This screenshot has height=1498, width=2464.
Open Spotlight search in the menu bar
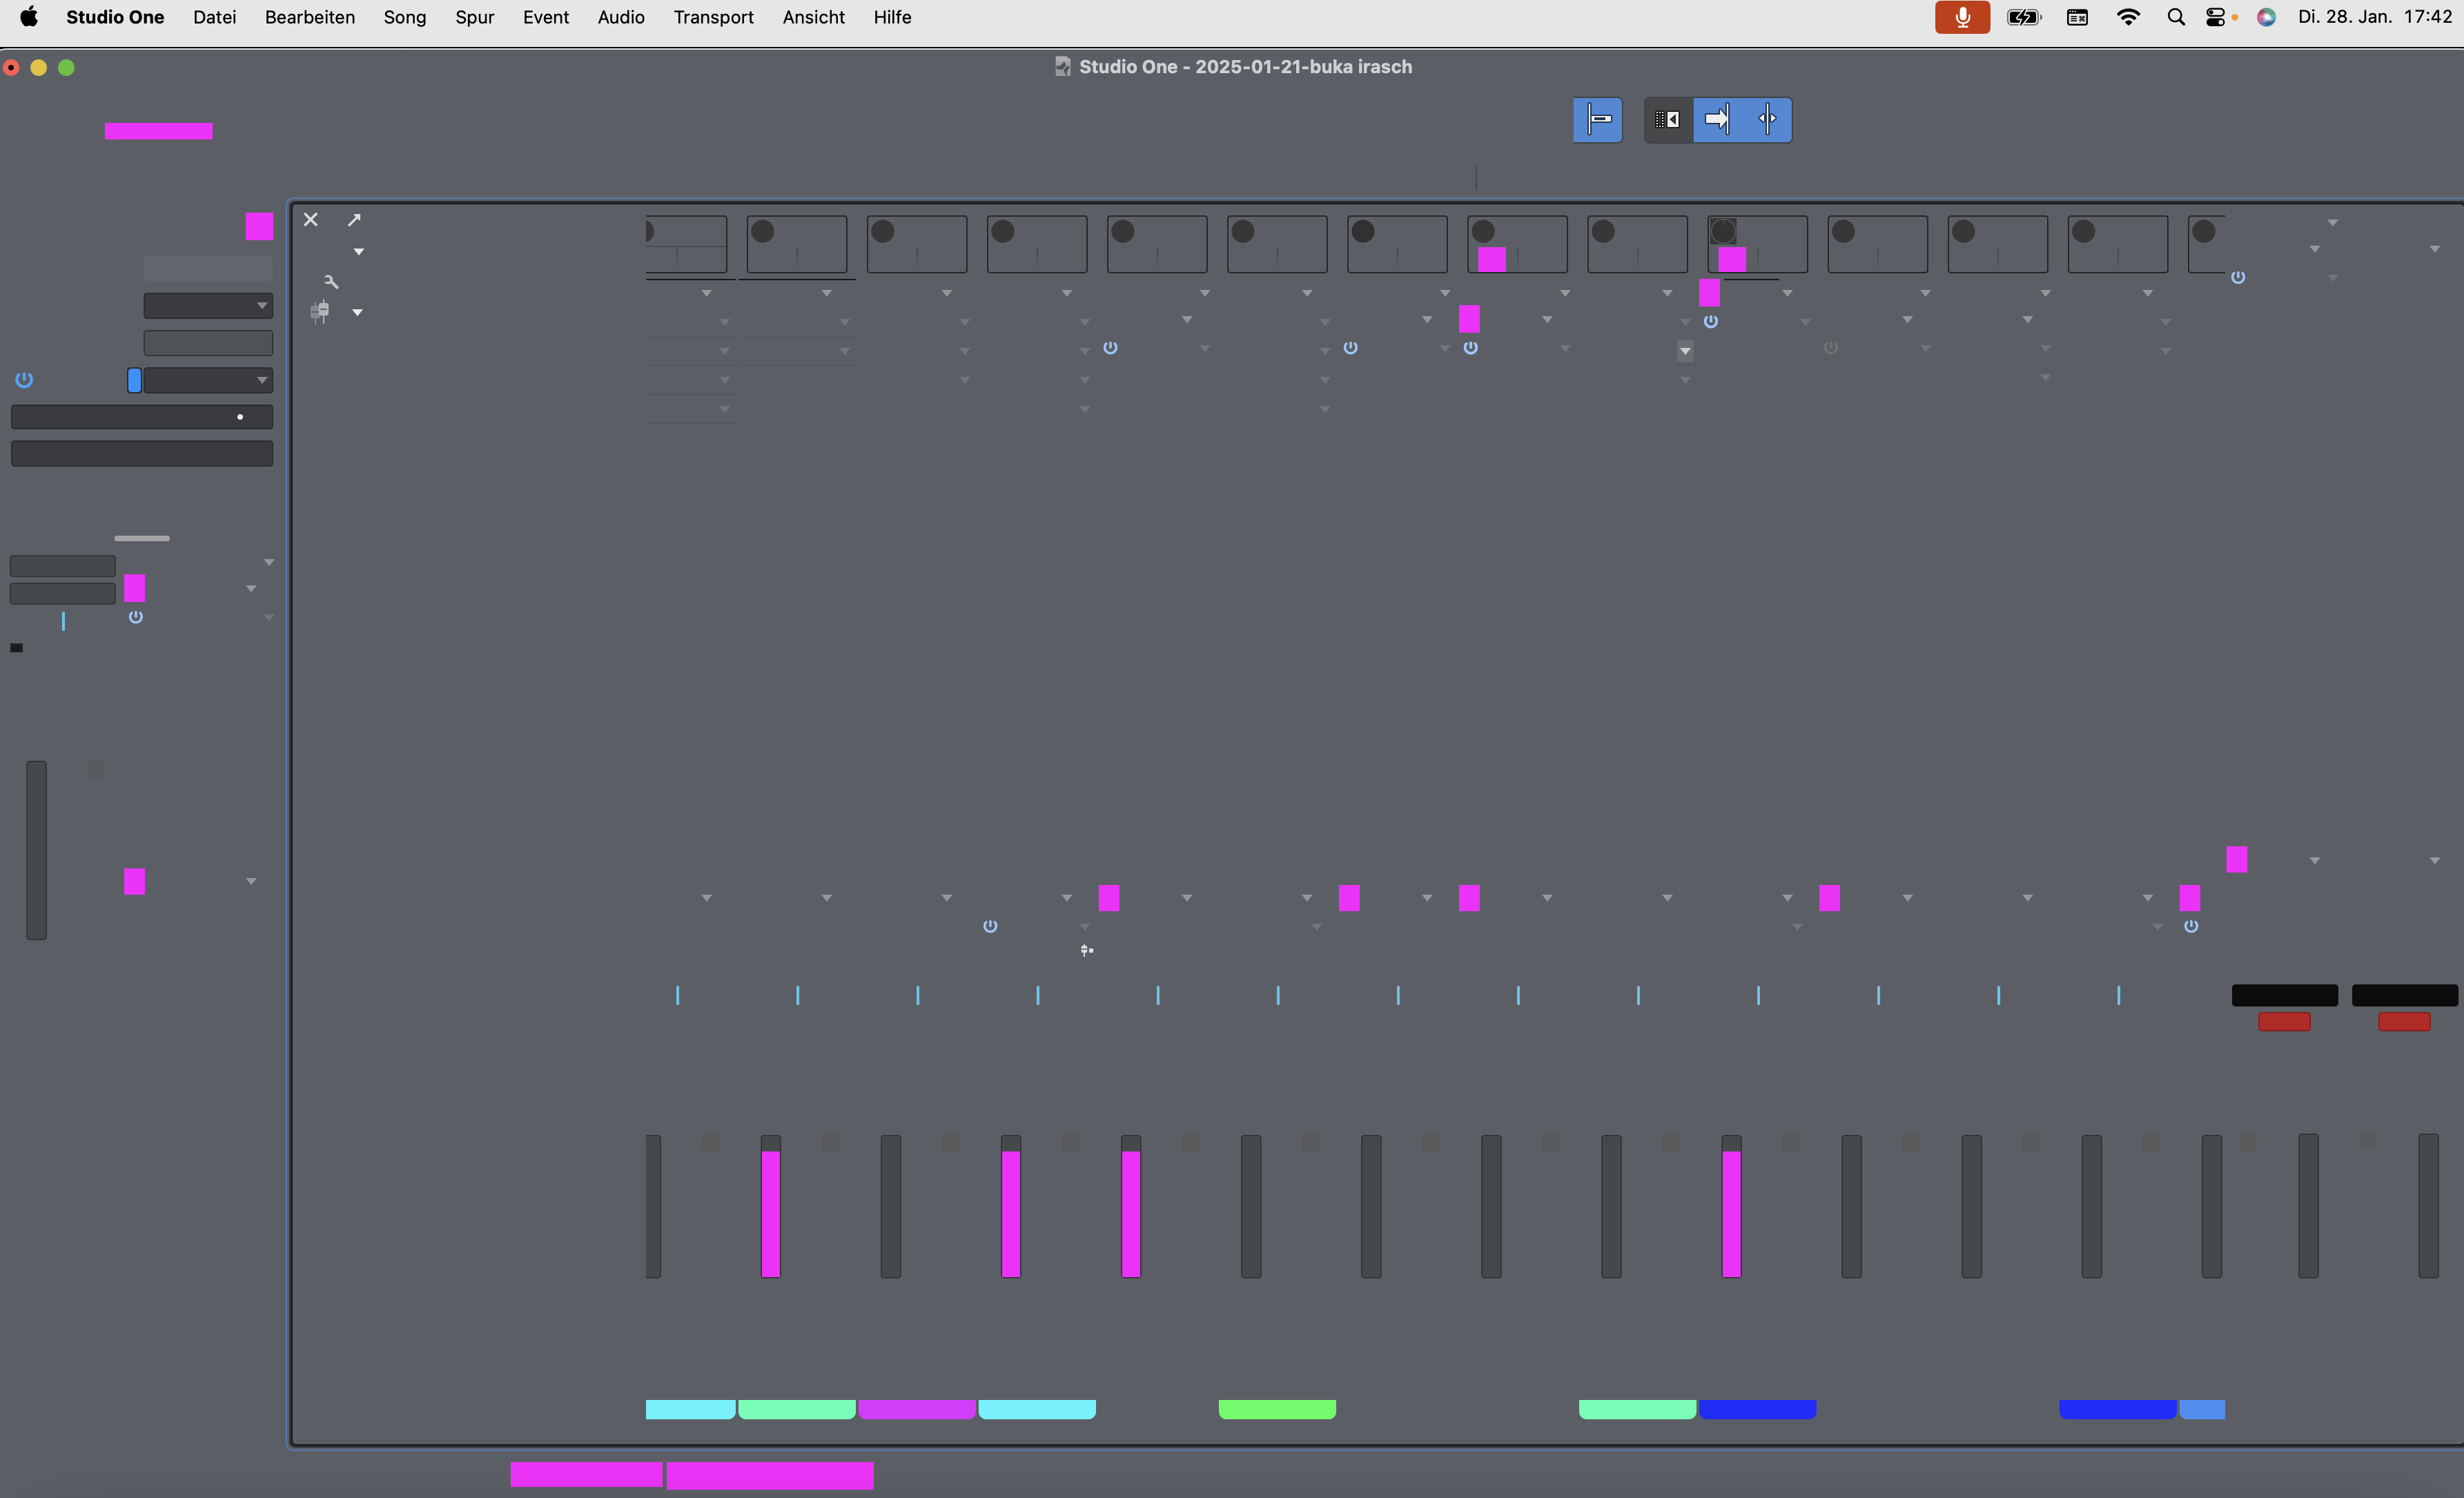2175,17
